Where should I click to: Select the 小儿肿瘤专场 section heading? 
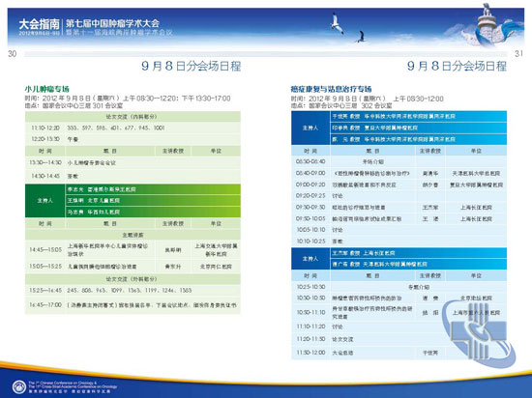click(46, 89)
